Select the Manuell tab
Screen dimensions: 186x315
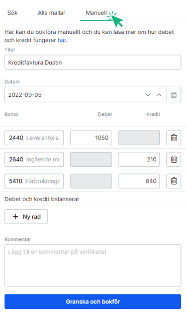(x=96, y=13)
